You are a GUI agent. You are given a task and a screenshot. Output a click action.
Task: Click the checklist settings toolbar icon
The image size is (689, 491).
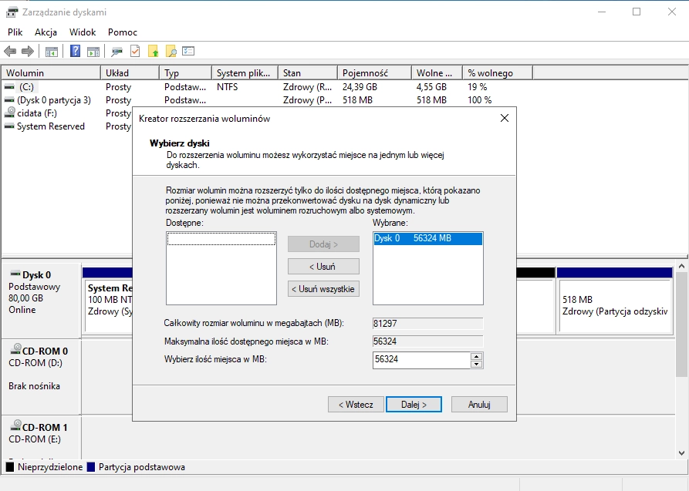(x=188, y=52)
